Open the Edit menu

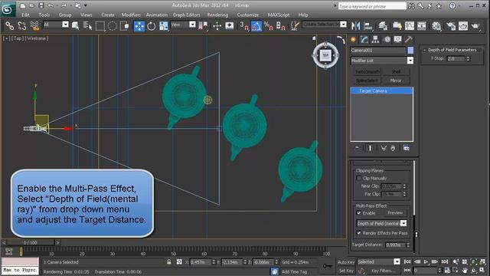coord(25,15)
